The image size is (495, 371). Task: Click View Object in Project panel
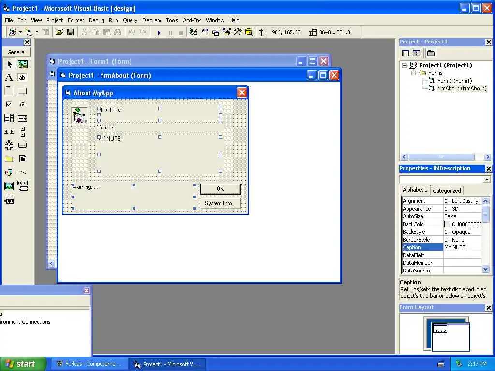(x=416, y=53)
